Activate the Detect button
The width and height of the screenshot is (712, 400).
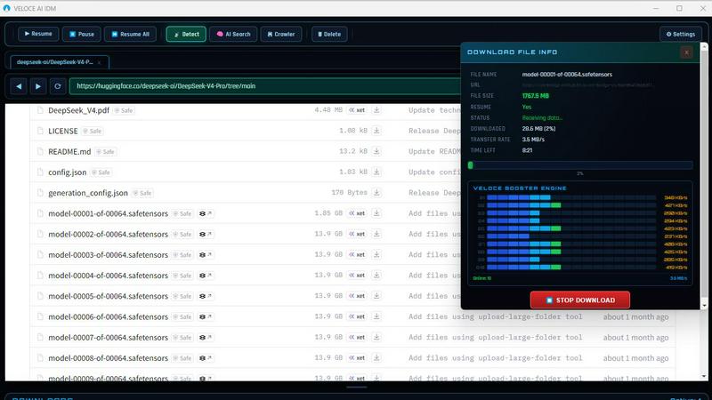click(186, 34)
